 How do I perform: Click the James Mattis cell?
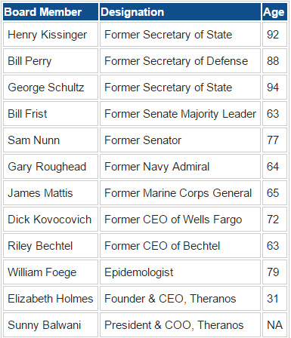click(x=51, y=193)
